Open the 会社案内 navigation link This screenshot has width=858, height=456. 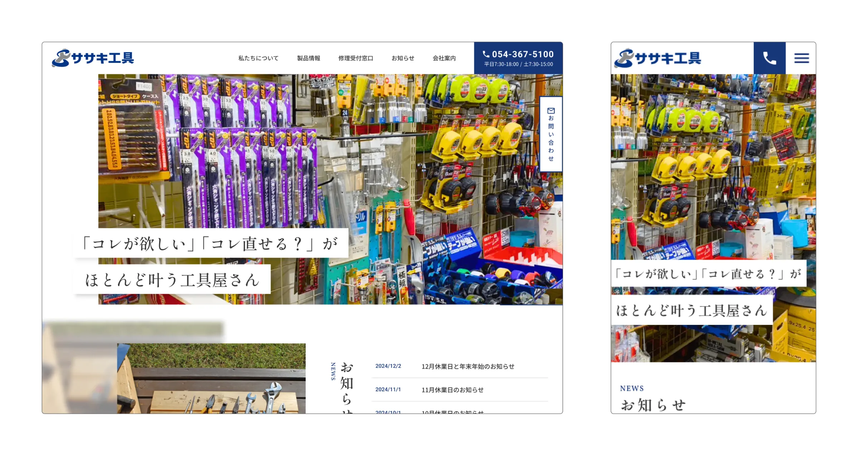444,58
